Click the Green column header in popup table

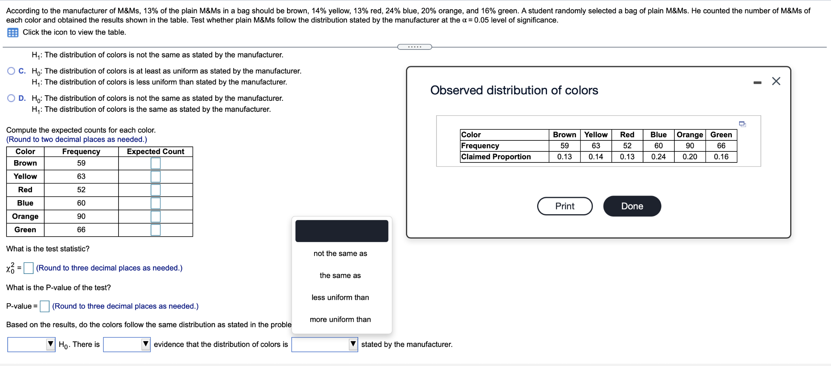pos(721,135)
